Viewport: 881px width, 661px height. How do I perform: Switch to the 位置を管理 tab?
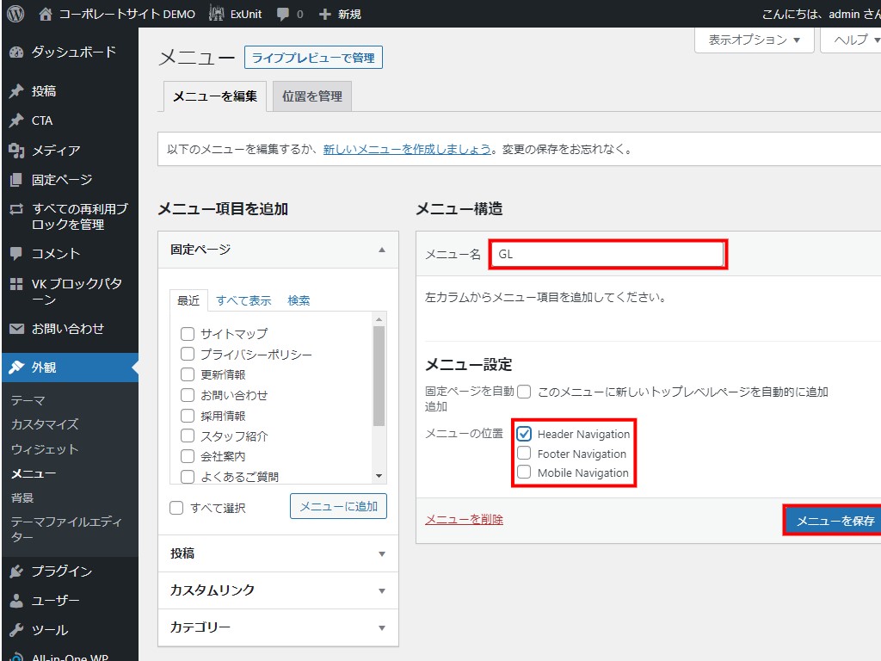pyautogui.click(x=312, y=96)
